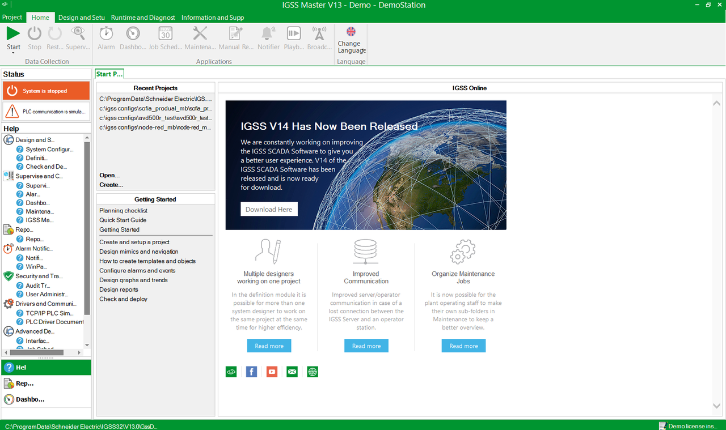Viewport: 726px width, 430px height.
Task: Click the Restart icon in Data Collection
Action: point(55,33)
